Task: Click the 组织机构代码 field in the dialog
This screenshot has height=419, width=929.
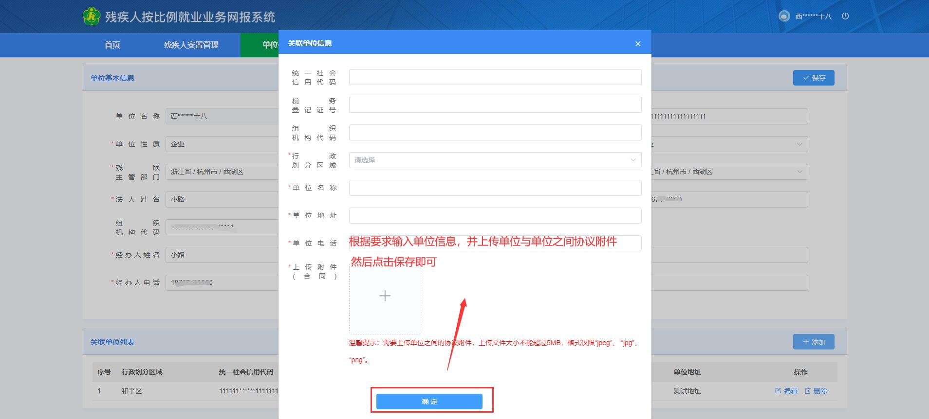Action: coord(495,132)
